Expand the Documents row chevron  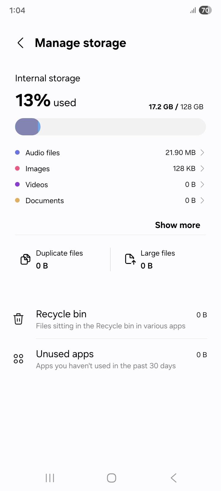[x=202, y=200]
